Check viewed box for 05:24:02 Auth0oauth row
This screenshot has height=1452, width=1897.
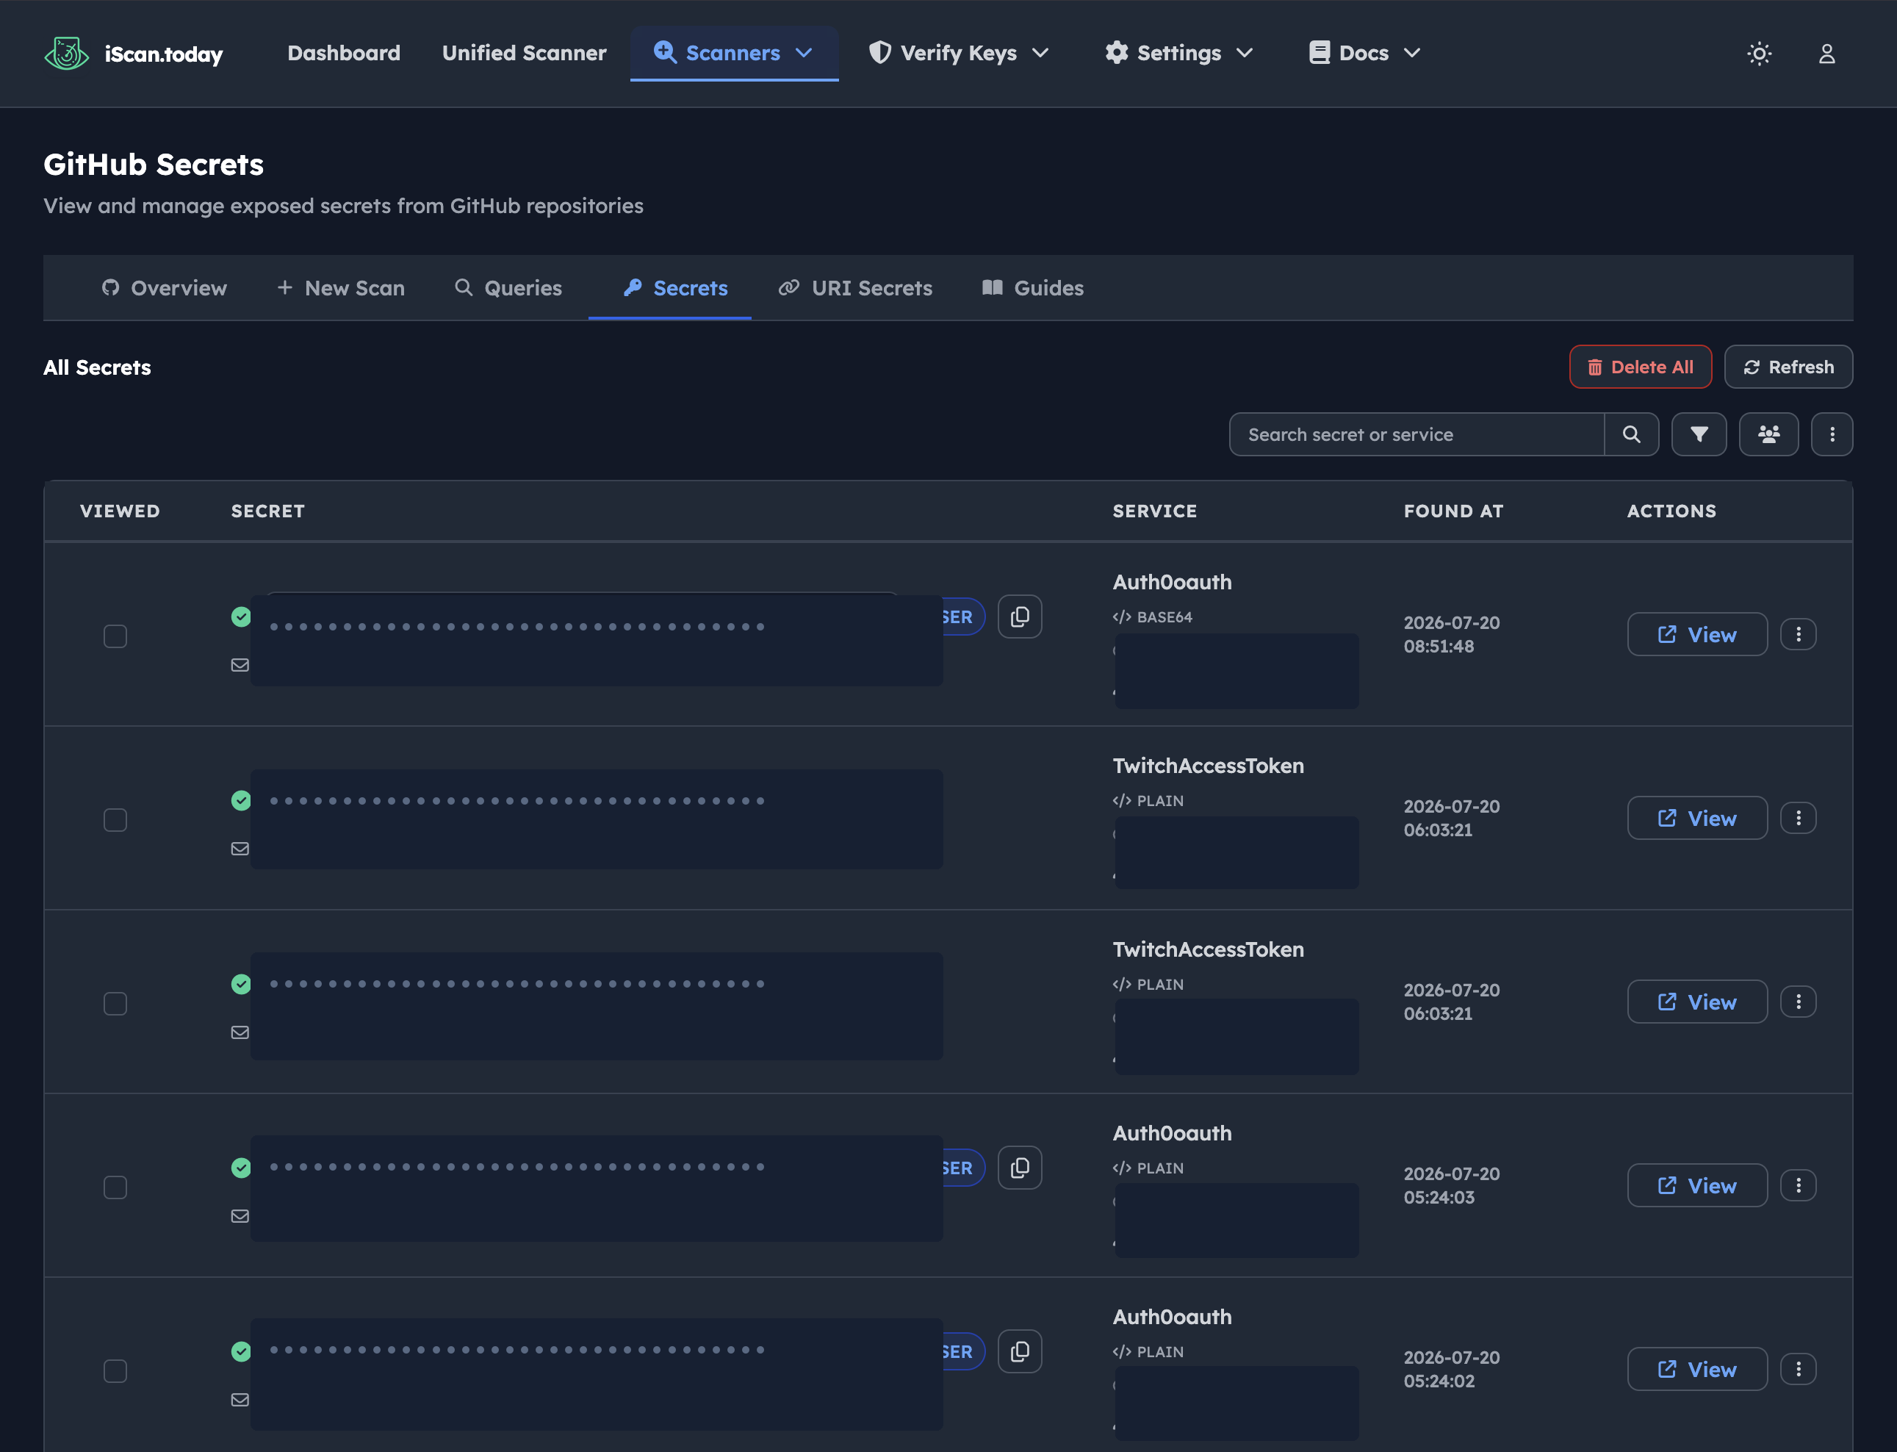[x=115, y=1370]
